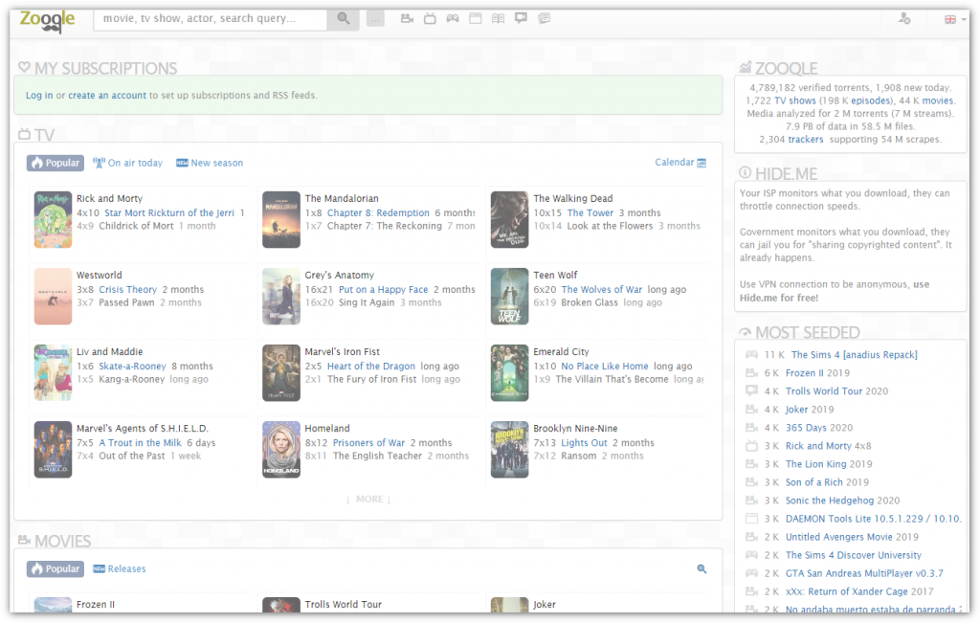980x623 pixels.
Task: Open the language flag dropdown
Action: [x=955, y=19]
